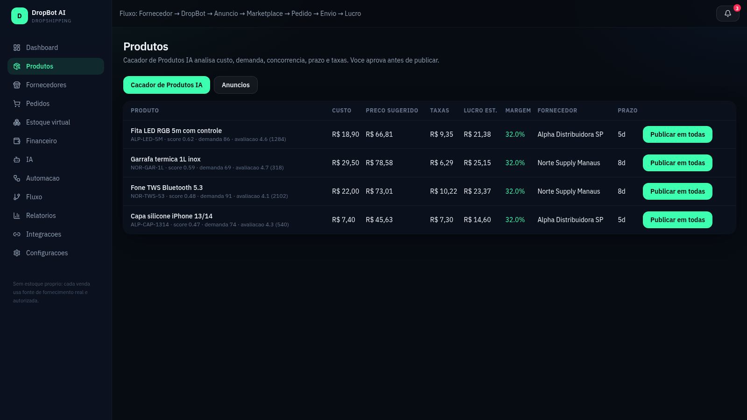This screenshot has width=747, height=420.
Task: Click the Pedidos shopping cart icon
Action: (x=17, y=104)
